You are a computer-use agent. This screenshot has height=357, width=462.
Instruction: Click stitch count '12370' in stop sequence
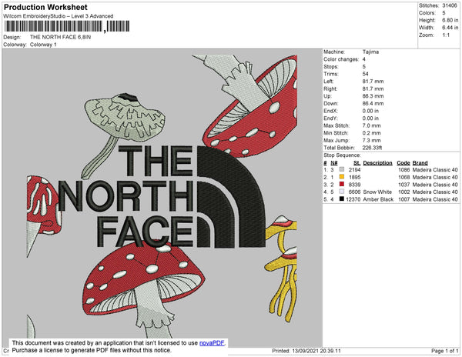tap(353, 199)
